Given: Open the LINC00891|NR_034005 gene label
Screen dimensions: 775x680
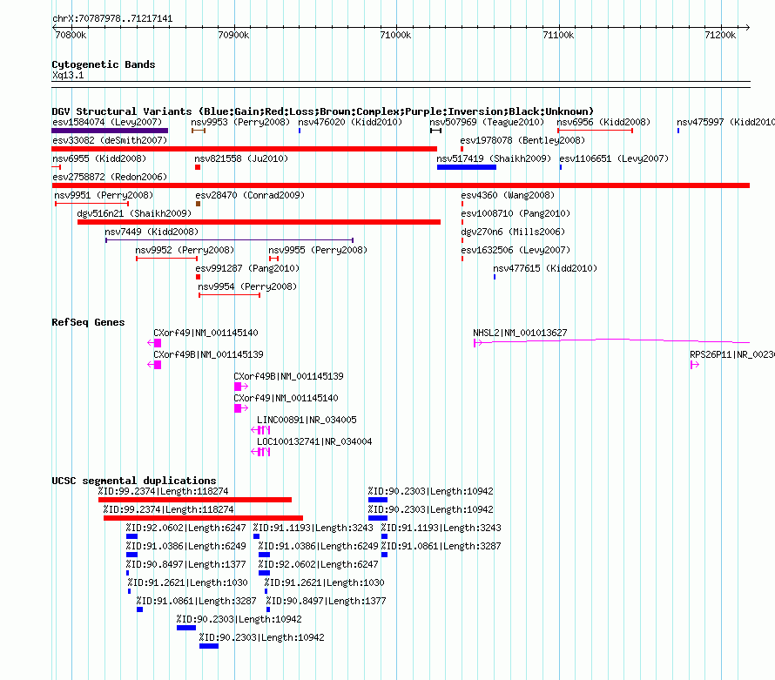Looking at the screenshot, I should point(307,420).
